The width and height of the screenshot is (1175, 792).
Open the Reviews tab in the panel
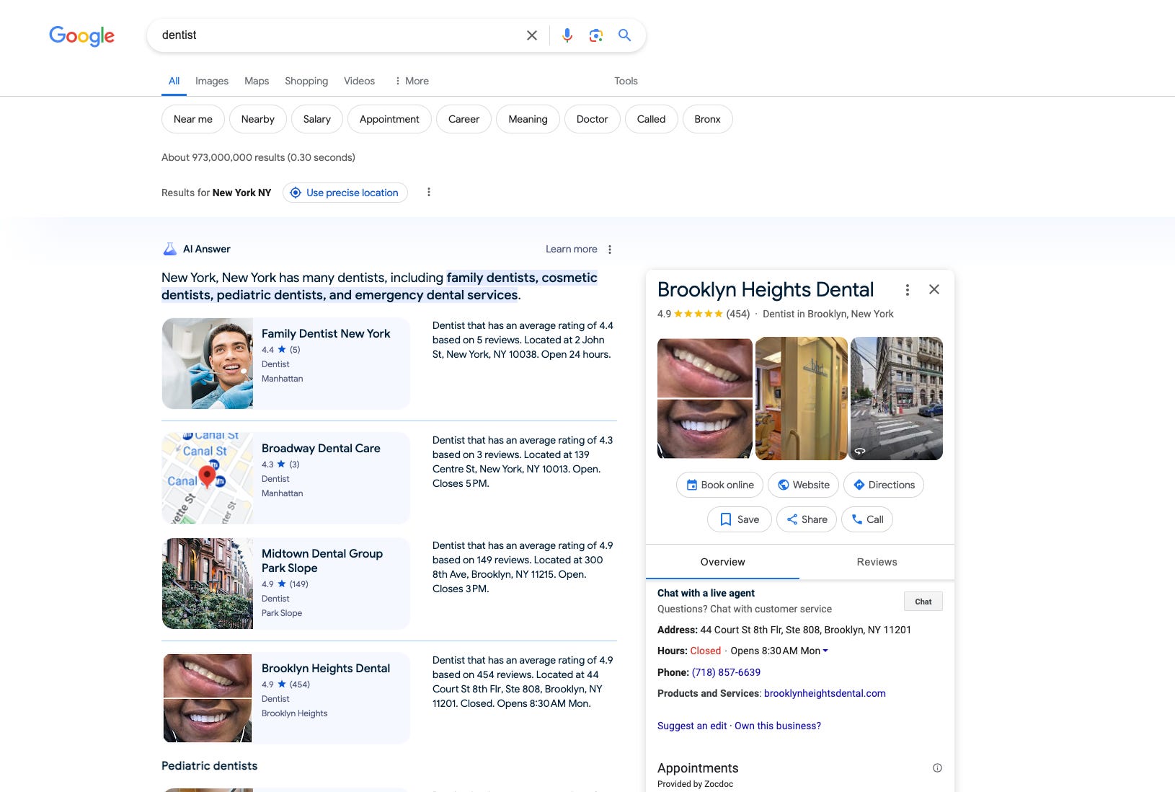click(877, 562)
